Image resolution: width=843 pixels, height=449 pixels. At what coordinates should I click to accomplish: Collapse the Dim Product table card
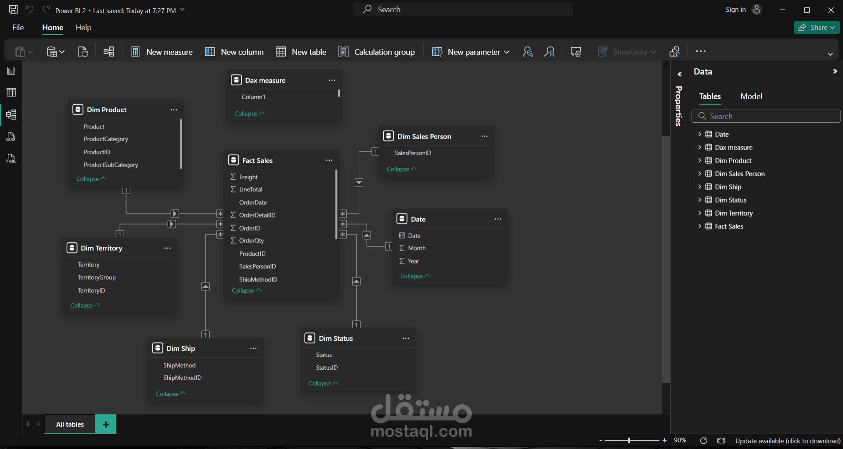pos(91,179)
